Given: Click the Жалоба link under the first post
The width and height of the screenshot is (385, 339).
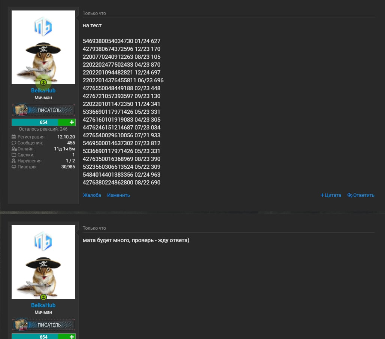Looking at the screenshot, I should tap(92, 195).
